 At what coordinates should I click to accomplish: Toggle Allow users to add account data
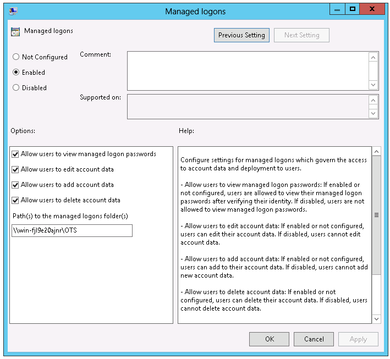pyautogui.click(x=15, y=185)
